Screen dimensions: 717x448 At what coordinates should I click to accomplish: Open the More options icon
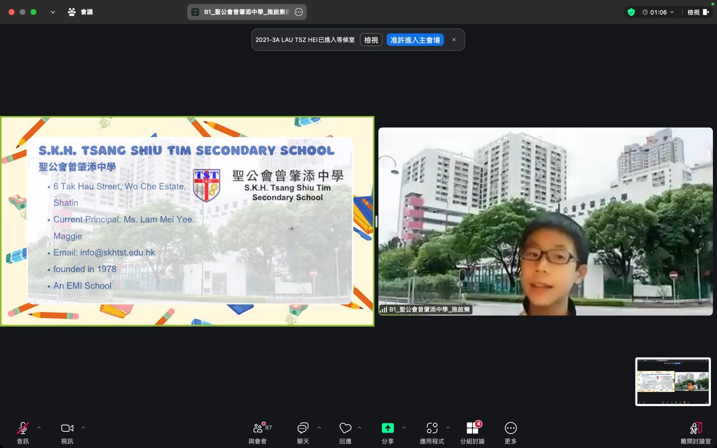(511, 428)
